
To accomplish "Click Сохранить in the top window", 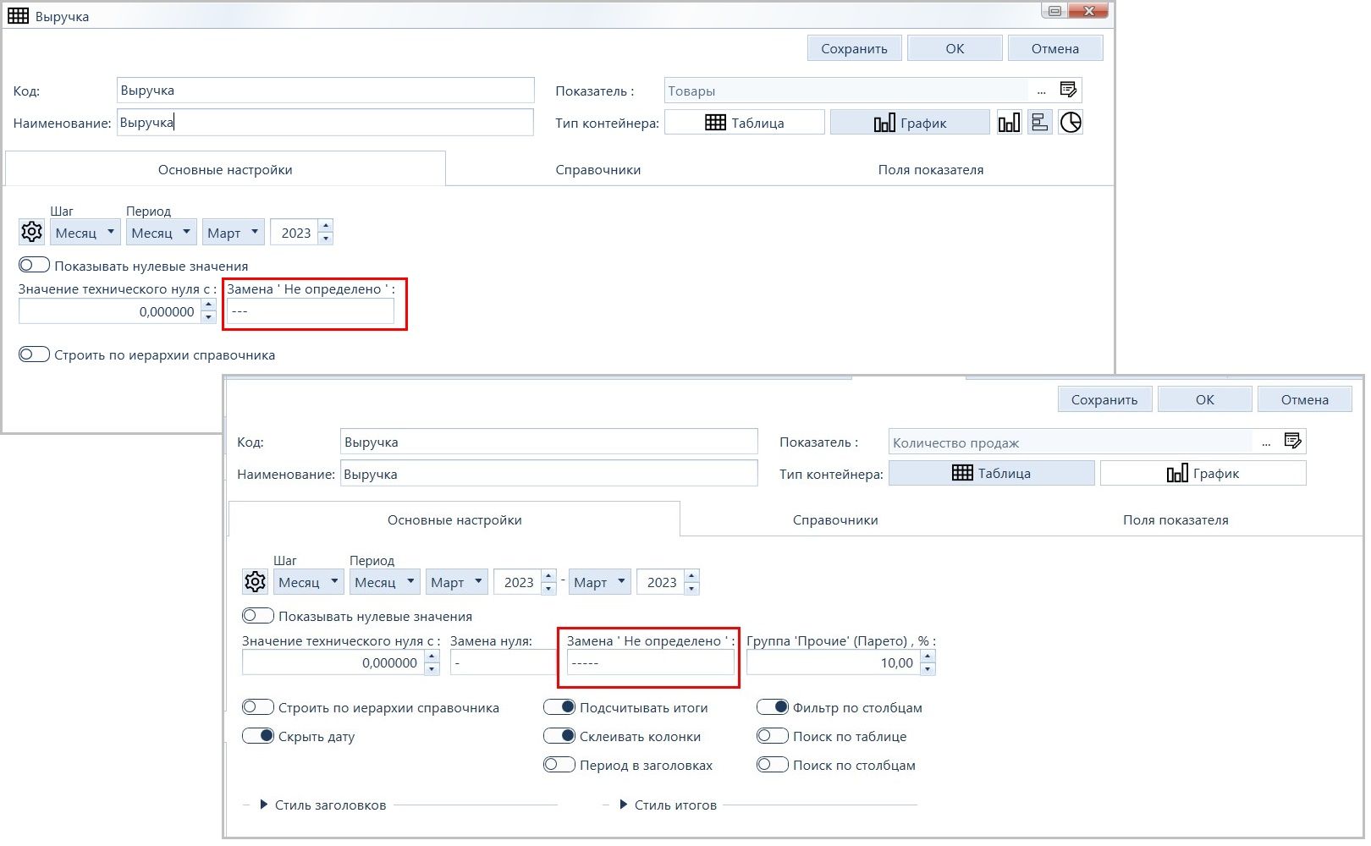I will point(855,48).
